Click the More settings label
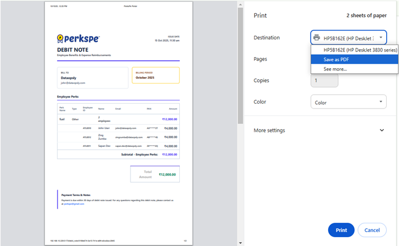 269,130
